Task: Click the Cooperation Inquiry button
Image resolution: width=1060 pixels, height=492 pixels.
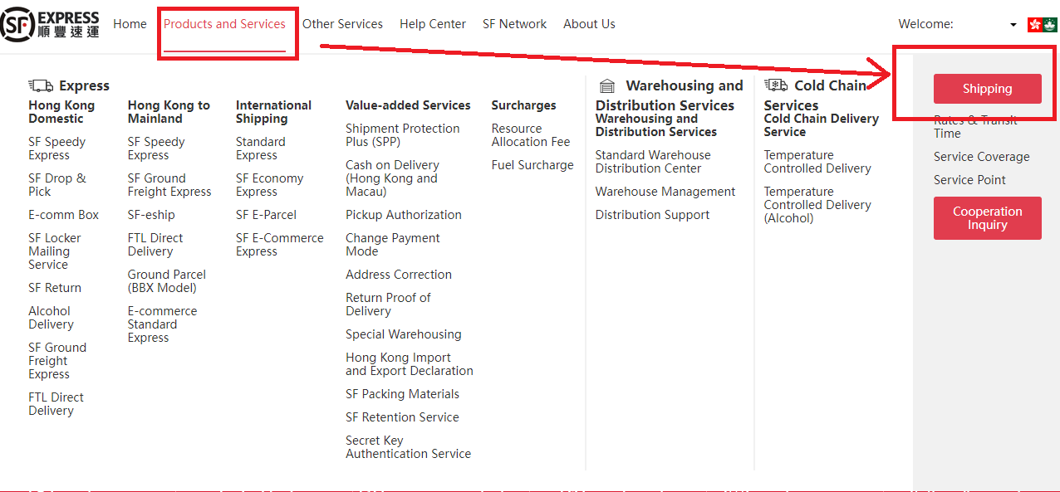Action: [x=987, y=218]
